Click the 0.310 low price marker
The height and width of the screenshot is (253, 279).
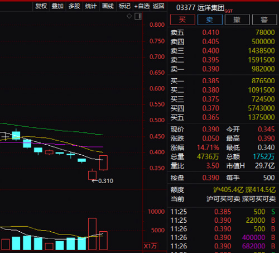105,181
